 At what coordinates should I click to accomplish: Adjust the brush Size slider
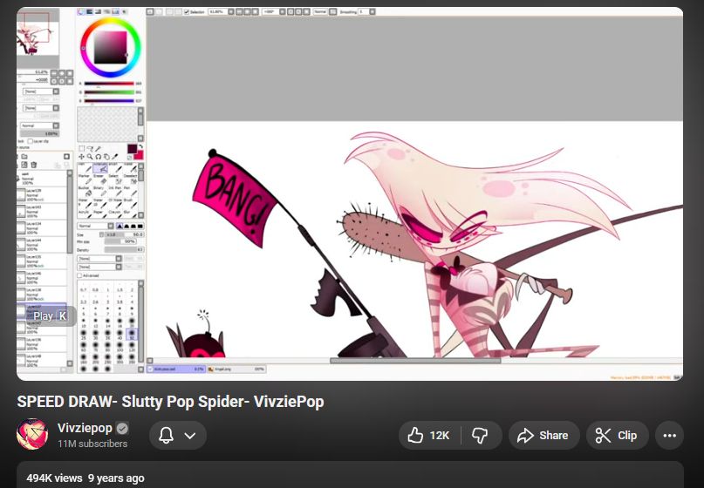coord(124,234)
